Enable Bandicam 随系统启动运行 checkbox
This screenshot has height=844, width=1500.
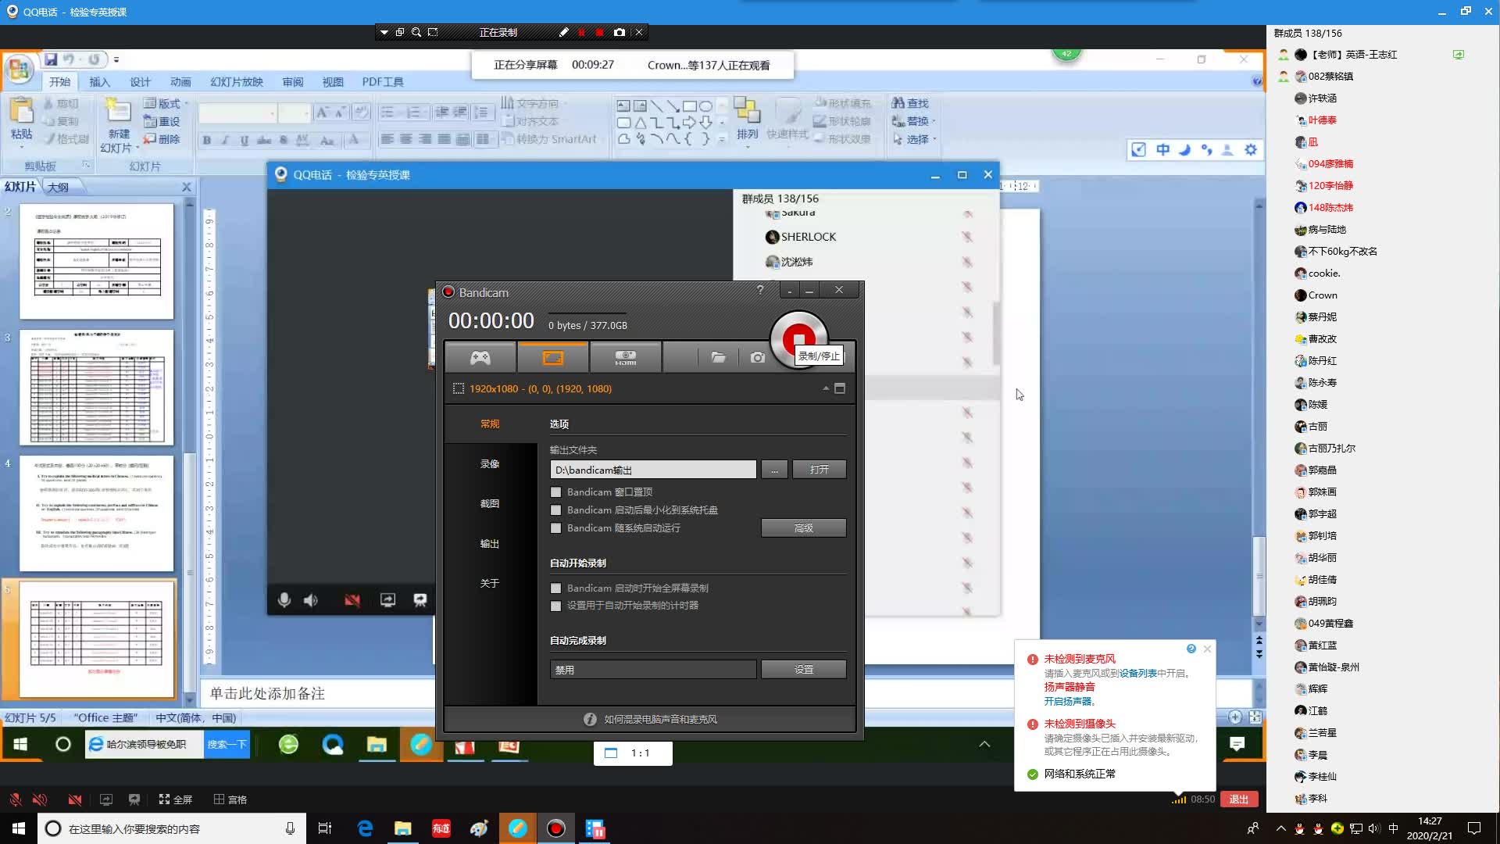click(556, 528)
